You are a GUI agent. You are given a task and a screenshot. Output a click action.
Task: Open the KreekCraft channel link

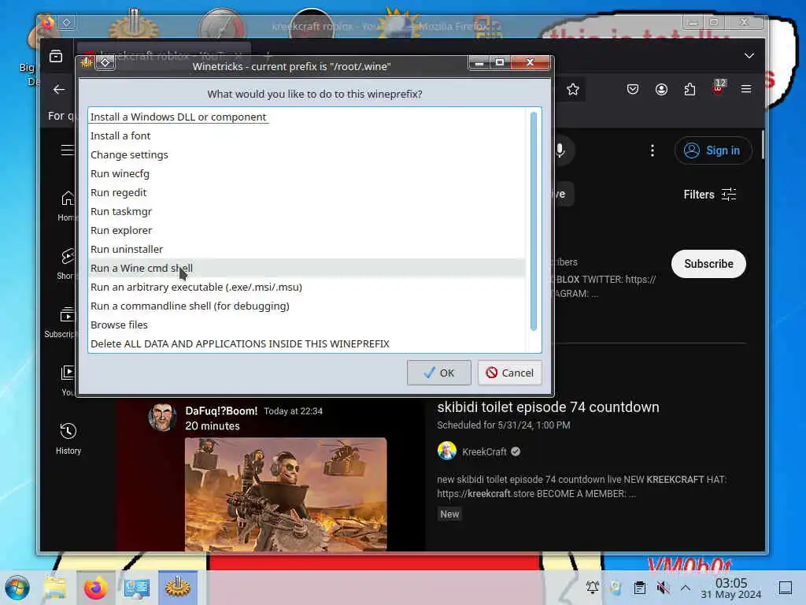[x=484, y=451]
